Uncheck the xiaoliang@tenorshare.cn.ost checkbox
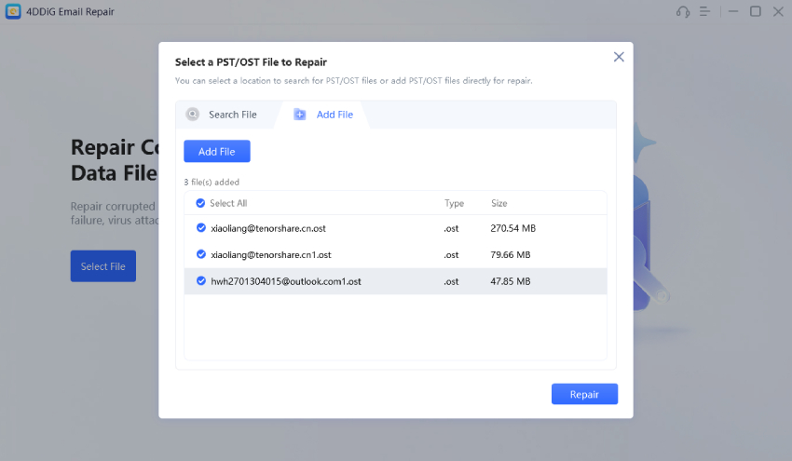This screenshot has height=461, width=792. [x=200, y=228]
